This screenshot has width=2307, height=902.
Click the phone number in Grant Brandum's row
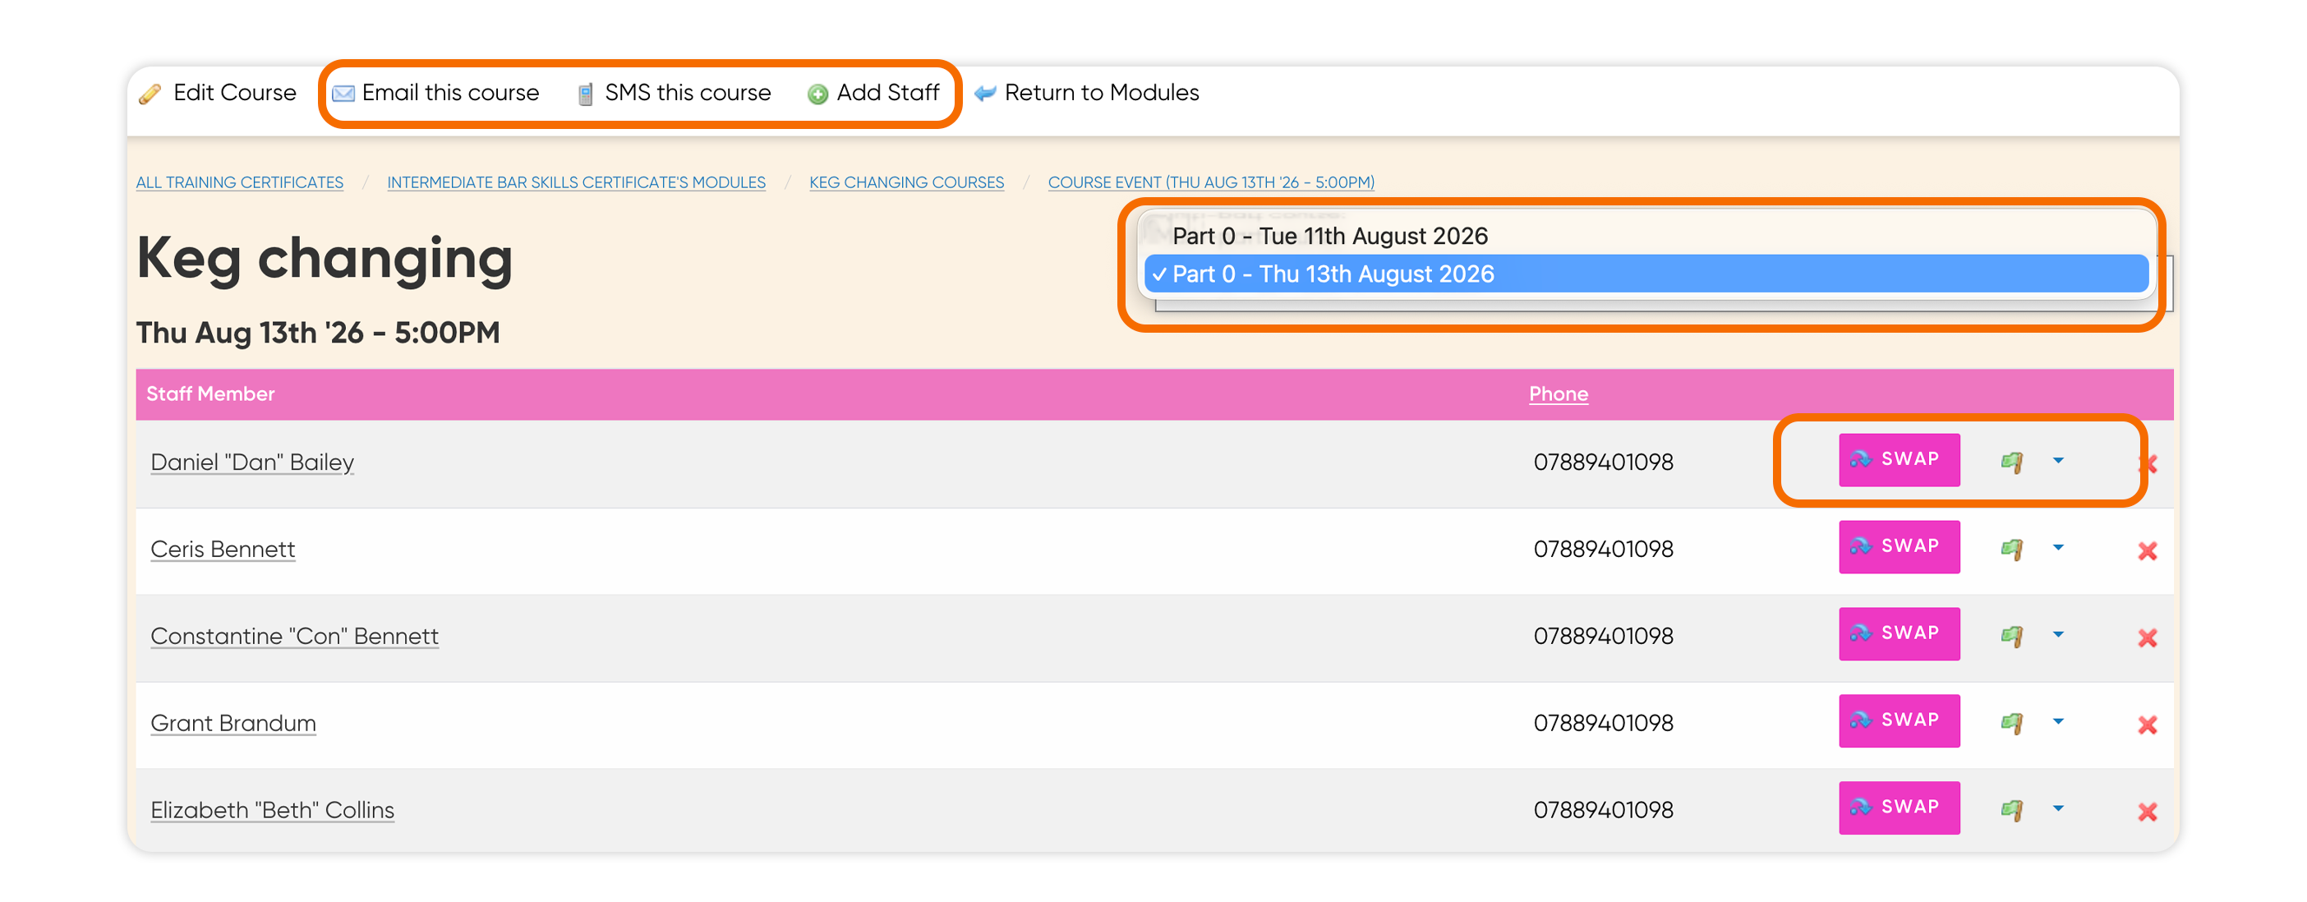1603,723
